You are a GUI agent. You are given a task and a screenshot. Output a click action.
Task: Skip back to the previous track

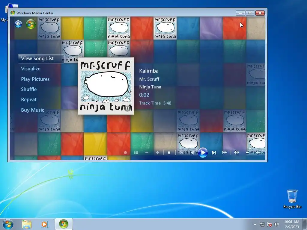tap(192, 153)
